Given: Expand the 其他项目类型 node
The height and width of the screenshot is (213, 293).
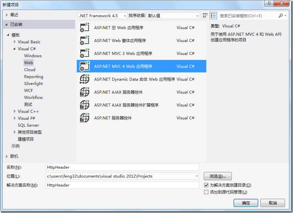Looking at the screenshot, I should pos(15,132).
